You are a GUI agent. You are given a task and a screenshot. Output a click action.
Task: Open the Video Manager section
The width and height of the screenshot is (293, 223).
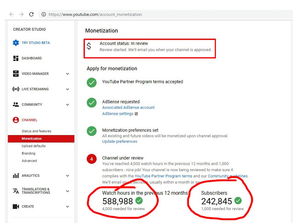[x=35, y=74]
